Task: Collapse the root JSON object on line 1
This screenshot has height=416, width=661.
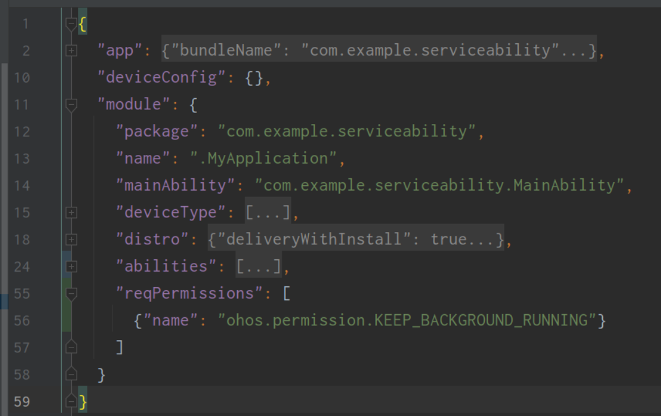Action: 71,23
